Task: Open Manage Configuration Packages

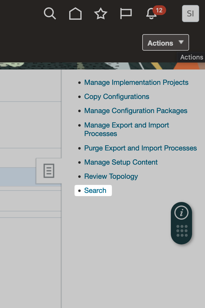Action: (x=136, y=111)
